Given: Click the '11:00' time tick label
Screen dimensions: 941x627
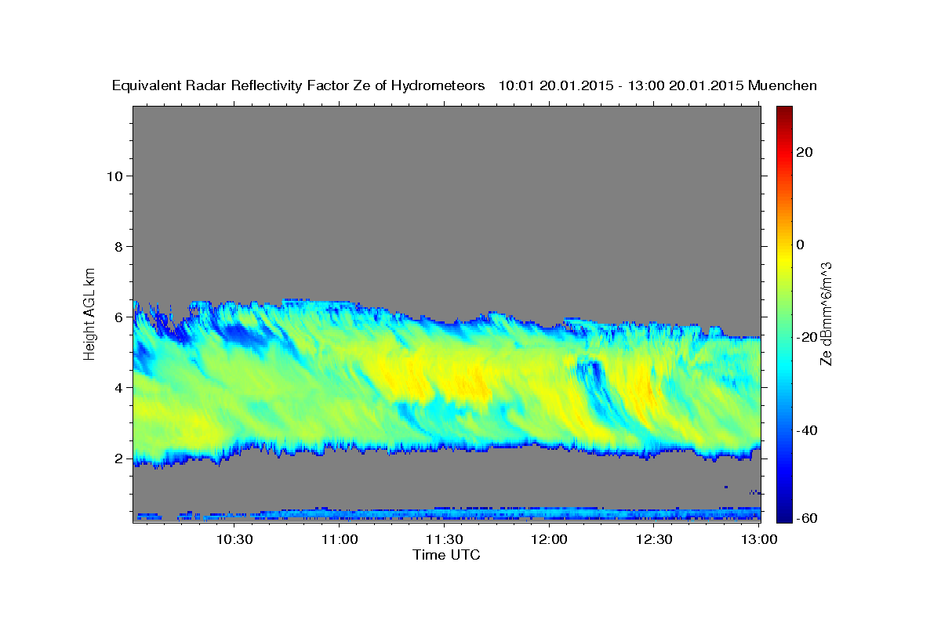Looking at the screenshot, I should pos(340,539).
